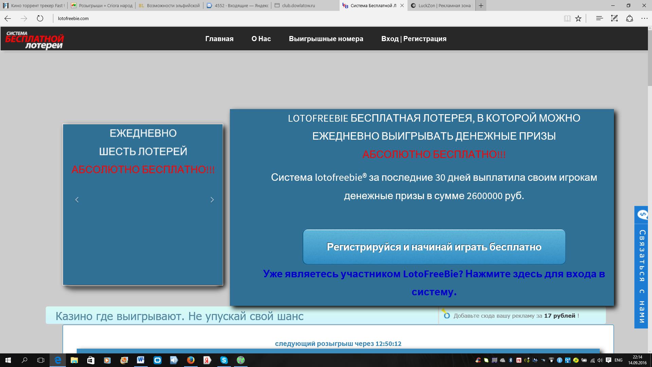Click the browser forward arrow

tap(24, 18)
